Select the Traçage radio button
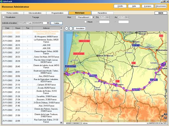Viewport: 169px width, 126px height. pyautogui.click(x=30, y=17)
